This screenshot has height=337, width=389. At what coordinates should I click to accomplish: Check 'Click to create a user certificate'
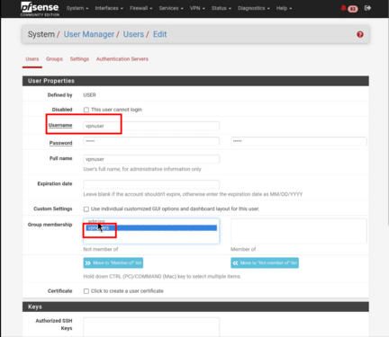point(86,291)
